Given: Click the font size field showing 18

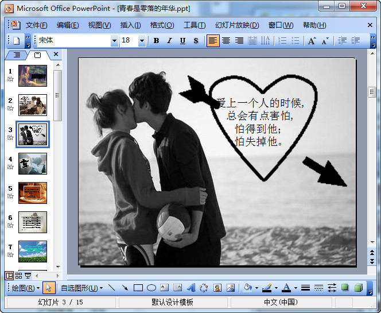Looking at the screenshot, I should (129, 41).
